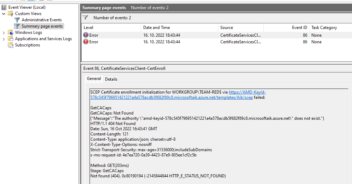Click the Method: GET(203ms) line
Viewport: 352px width, 184px height.
110,165
